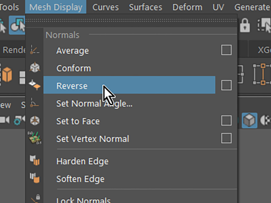
Task: Click the camera icon in the viewport toolbar
Action: (x=5, y=120)
